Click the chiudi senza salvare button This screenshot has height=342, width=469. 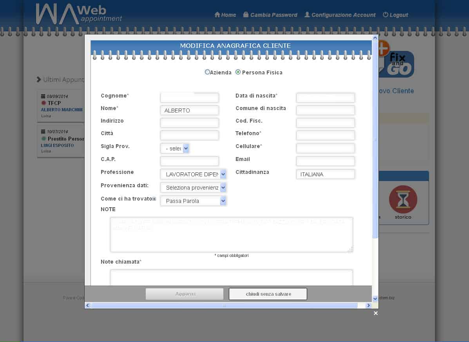tap(268, 294)
